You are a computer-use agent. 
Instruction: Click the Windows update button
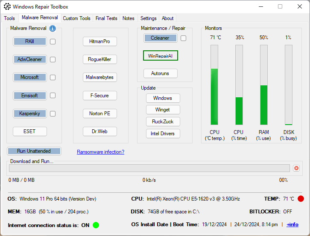[163, 98]
